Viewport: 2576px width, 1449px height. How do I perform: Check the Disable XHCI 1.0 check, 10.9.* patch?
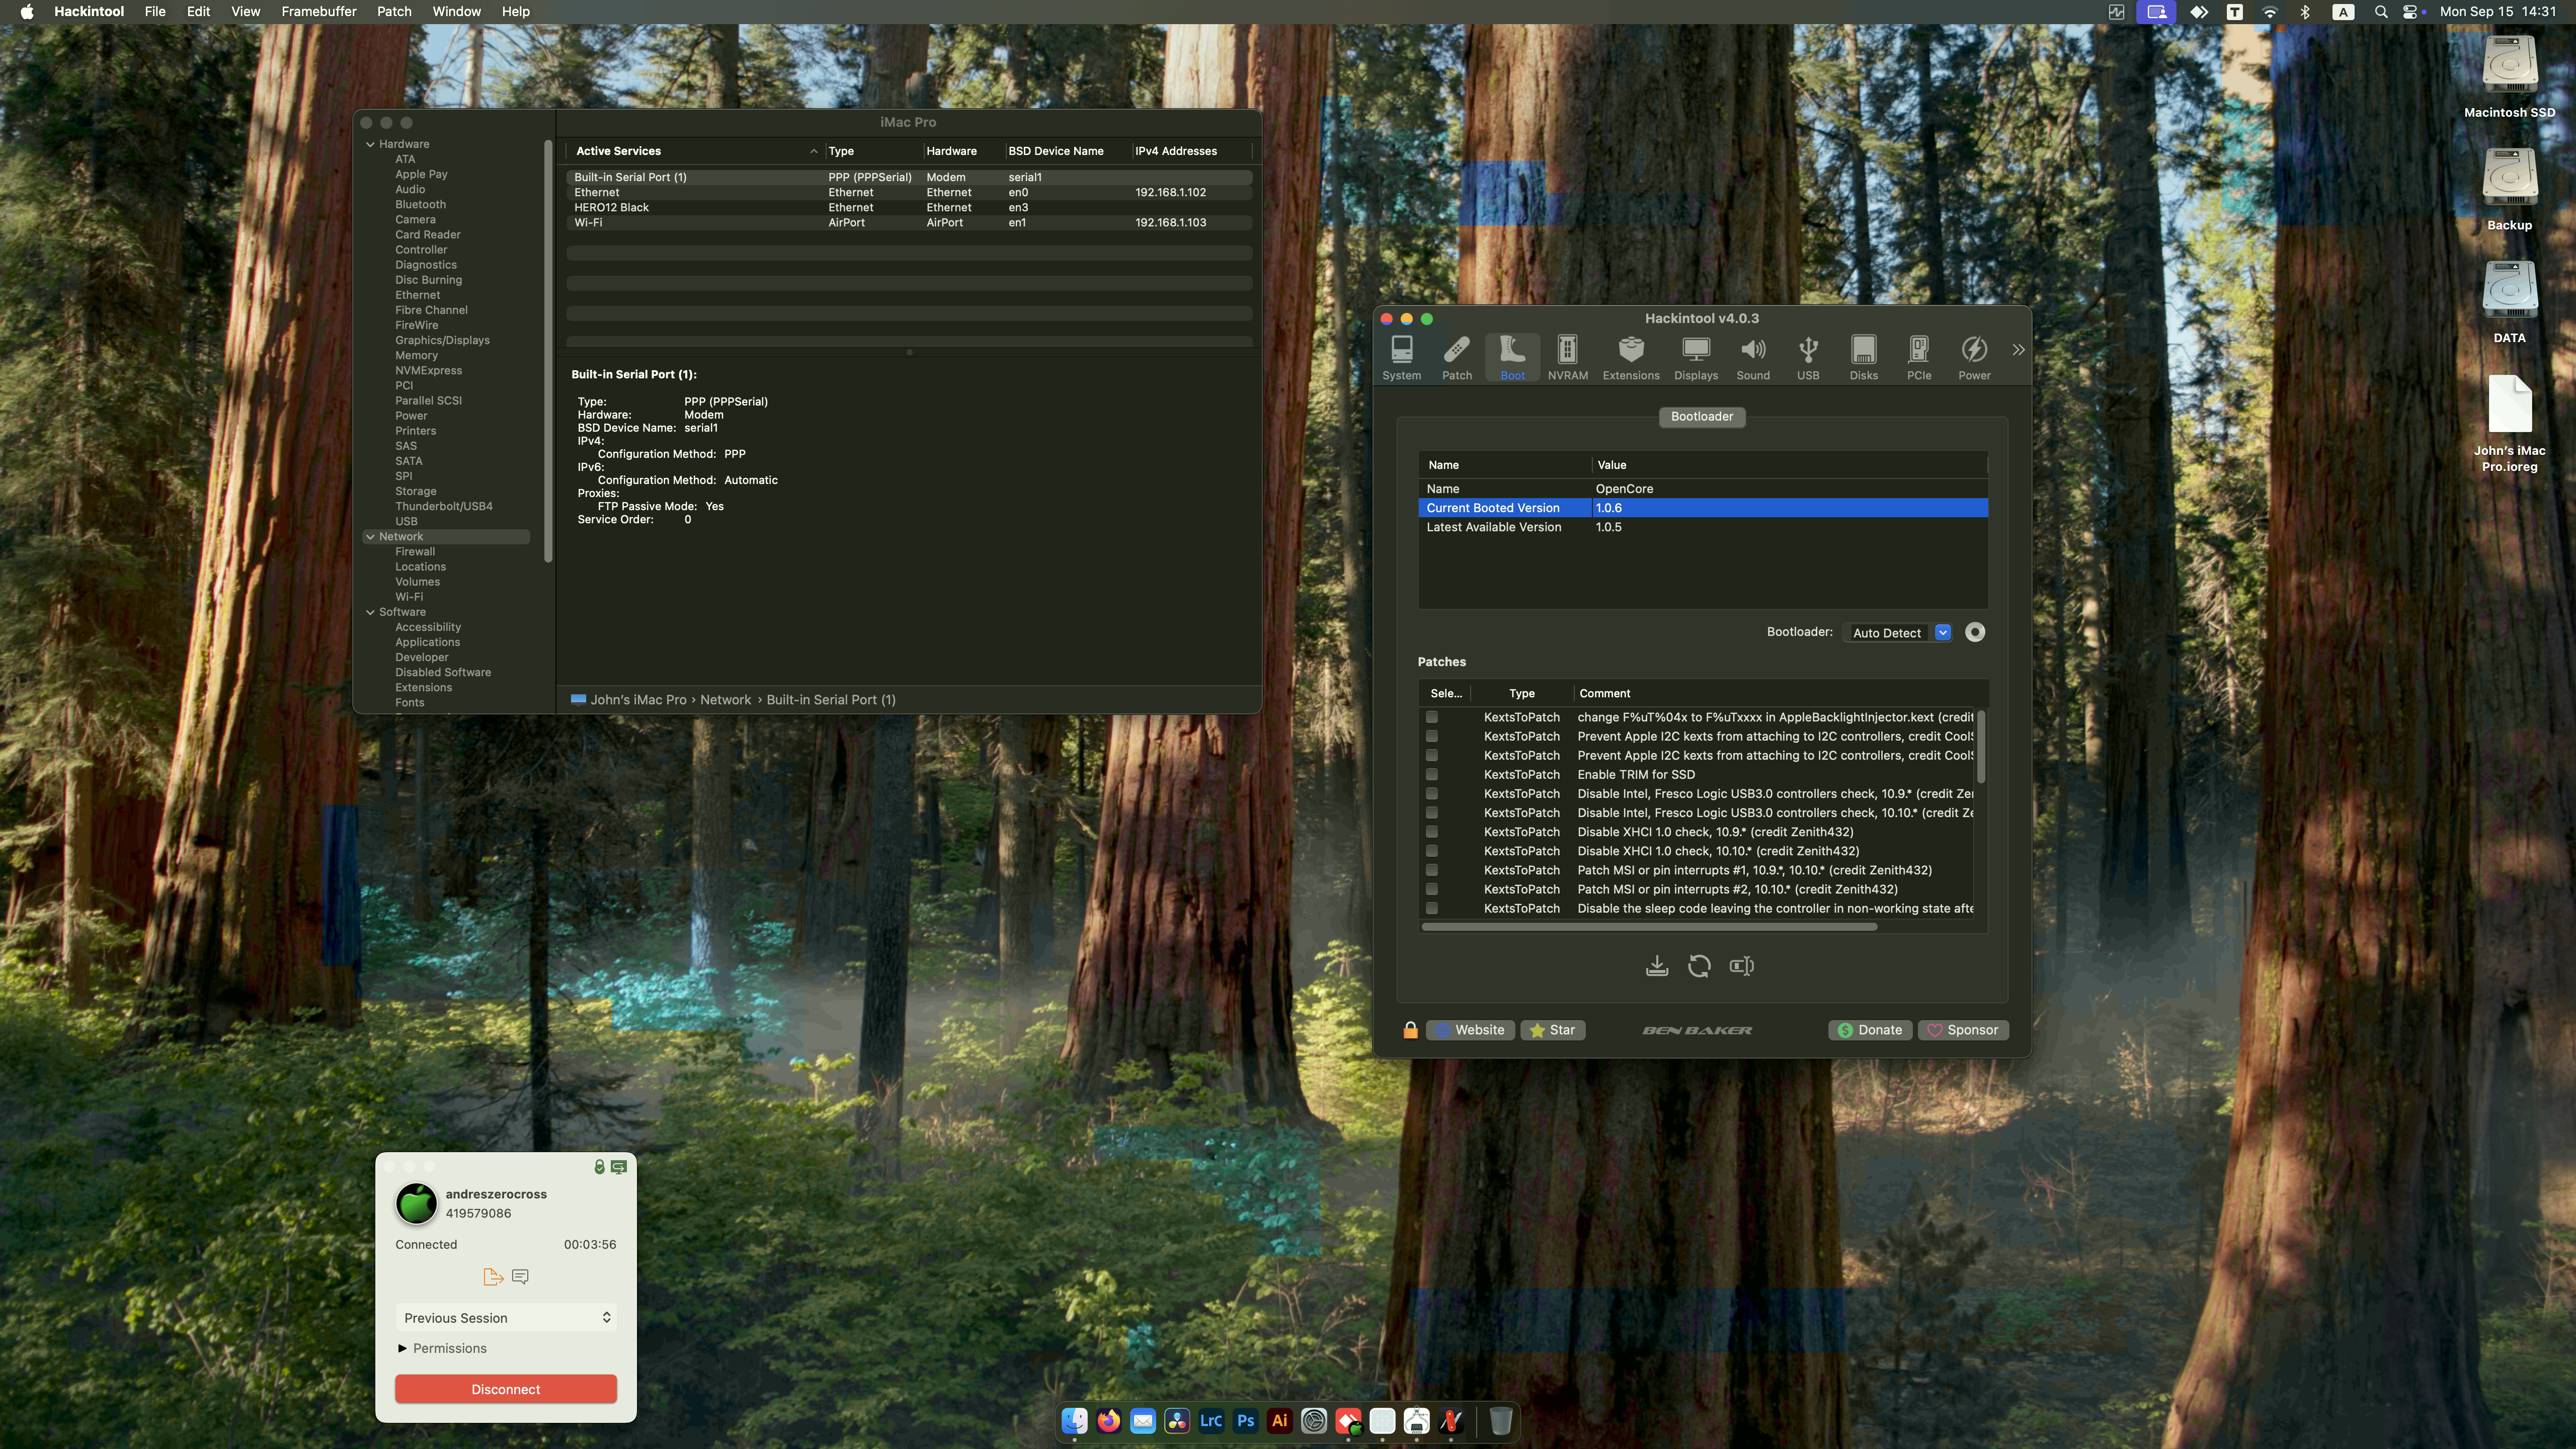(1432, 832)
